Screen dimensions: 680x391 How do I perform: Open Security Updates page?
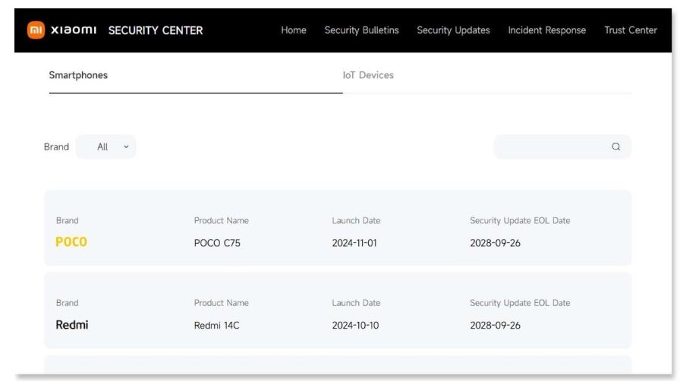[x=453, y=30]
